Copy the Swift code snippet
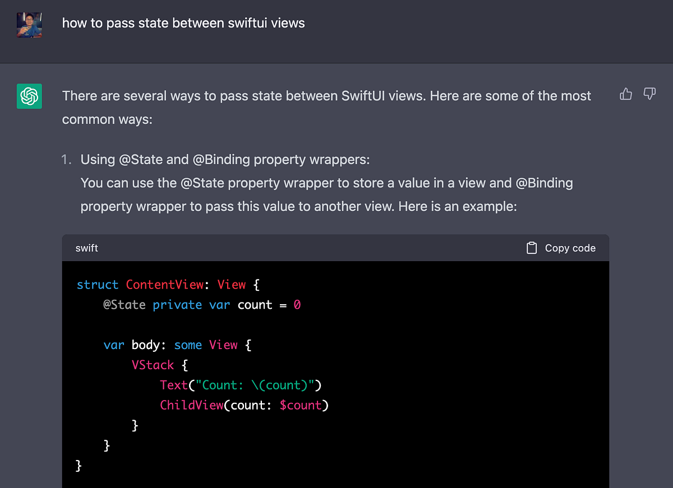The width and height of the screenshot is (673, 488). click(x=561, y=248)
